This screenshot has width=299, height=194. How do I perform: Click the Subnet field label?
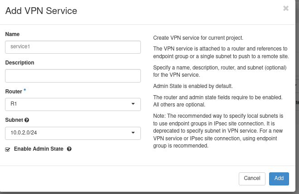pyautogui.click(x=14, y=120)
